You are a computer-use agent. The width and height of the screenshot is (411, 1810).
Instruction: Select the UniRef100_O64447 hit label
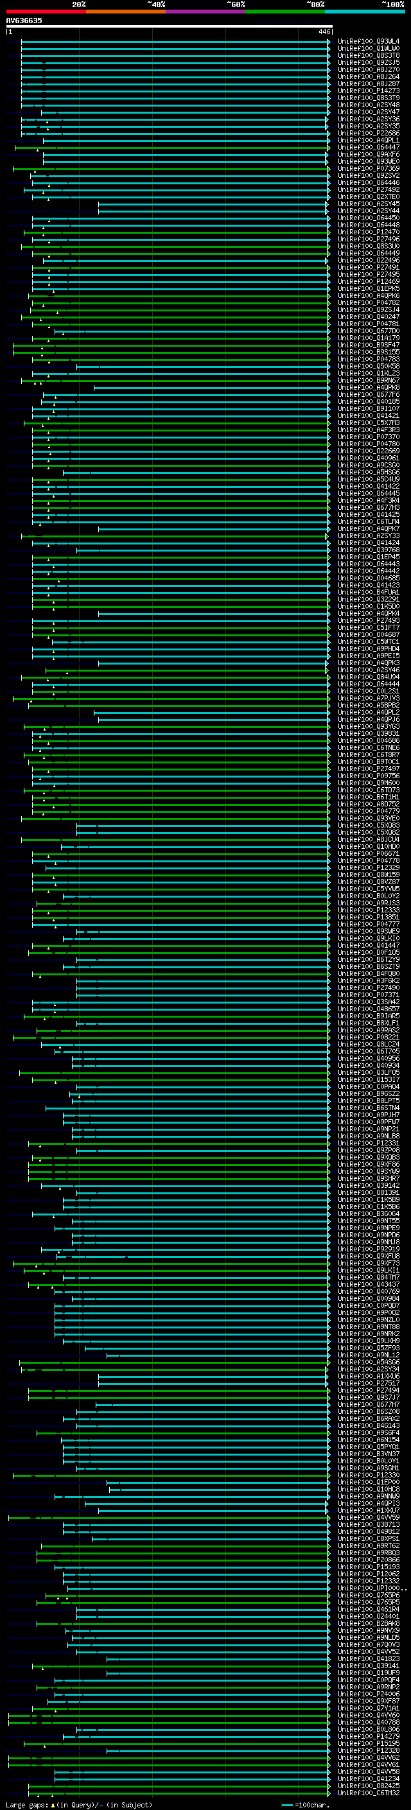(369, 148)
